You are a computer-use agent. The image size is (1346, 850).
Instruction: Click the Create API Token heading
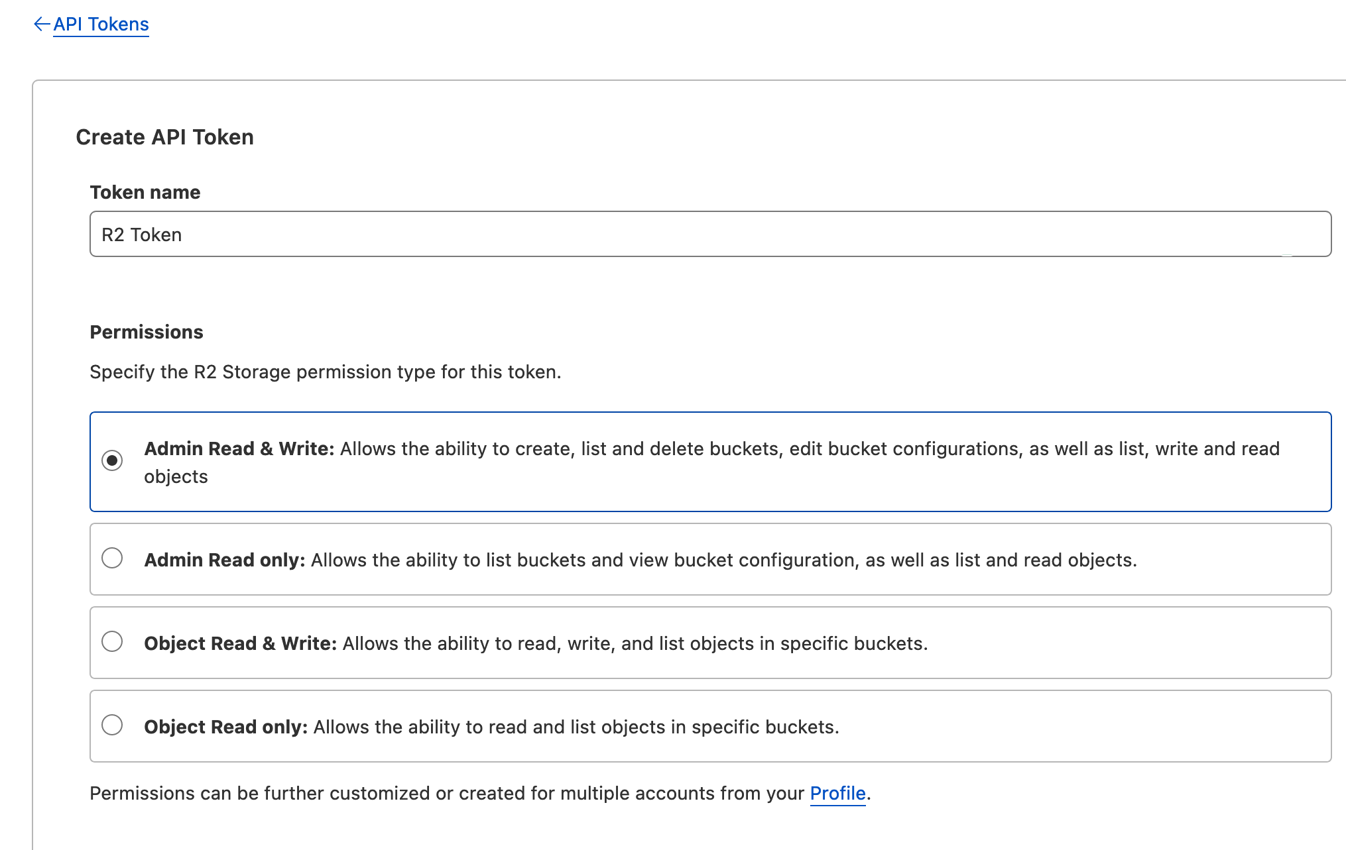(164, 137)
